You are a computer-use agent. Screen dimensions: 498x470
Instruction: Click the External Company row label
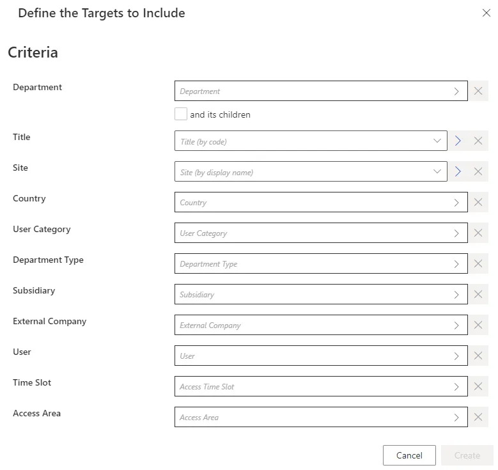click(50, 321)
